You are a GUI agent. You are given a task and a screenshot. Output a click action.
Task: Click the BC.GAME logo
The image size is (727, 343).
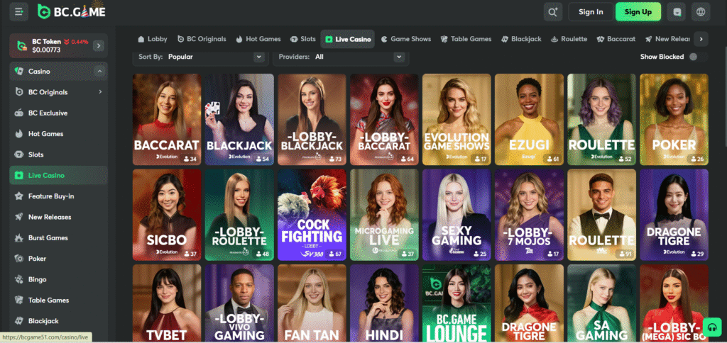coord(71,11)
